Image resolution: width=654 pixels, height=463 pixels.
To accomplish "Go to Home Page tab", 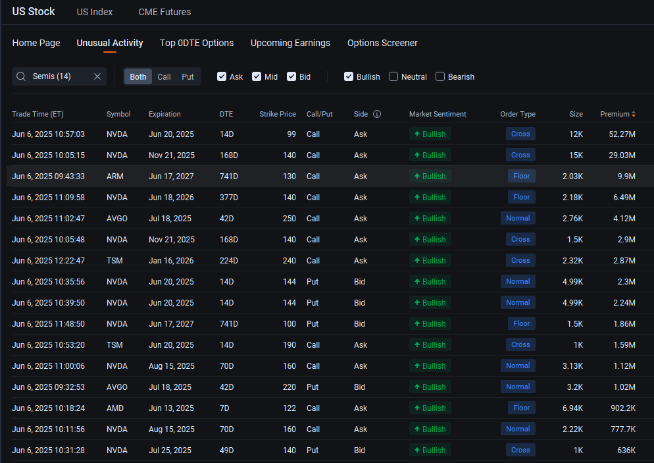I will [36, 43].
